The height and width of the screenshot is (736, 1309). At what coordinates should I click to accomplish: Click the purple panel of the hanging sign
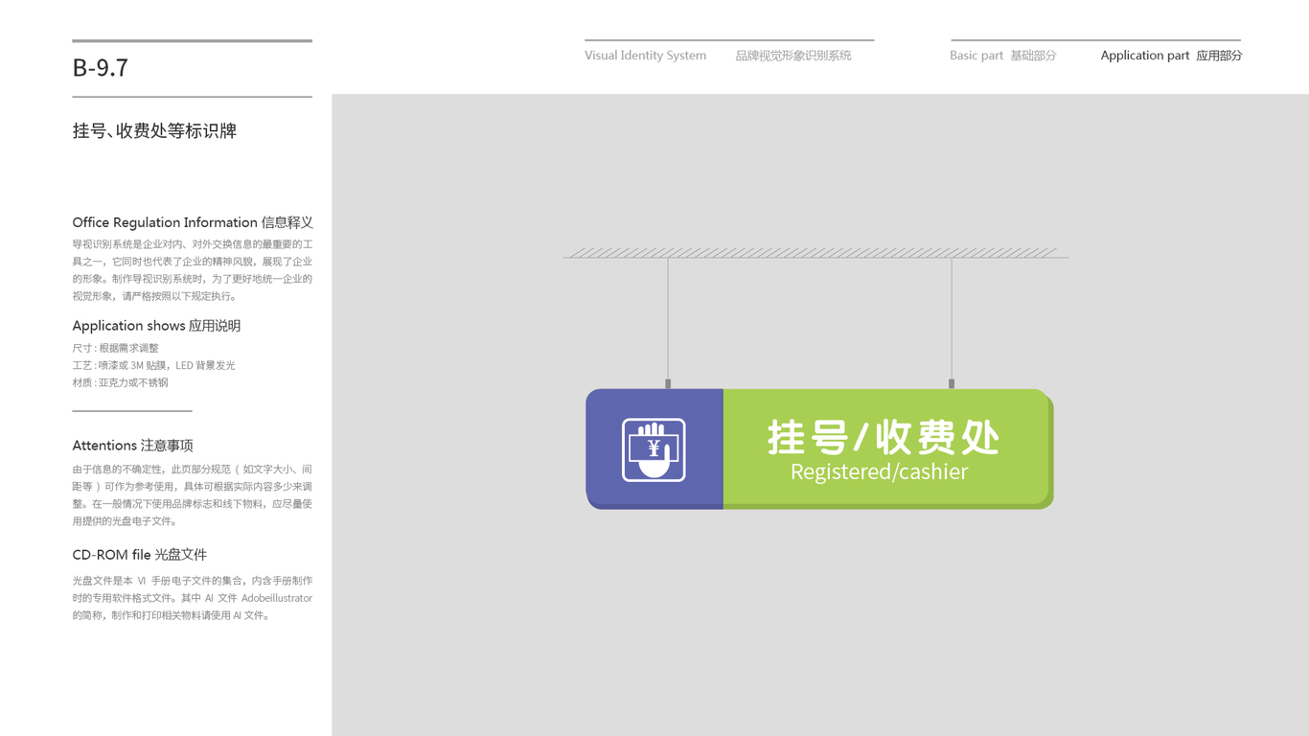click(654, 448)
